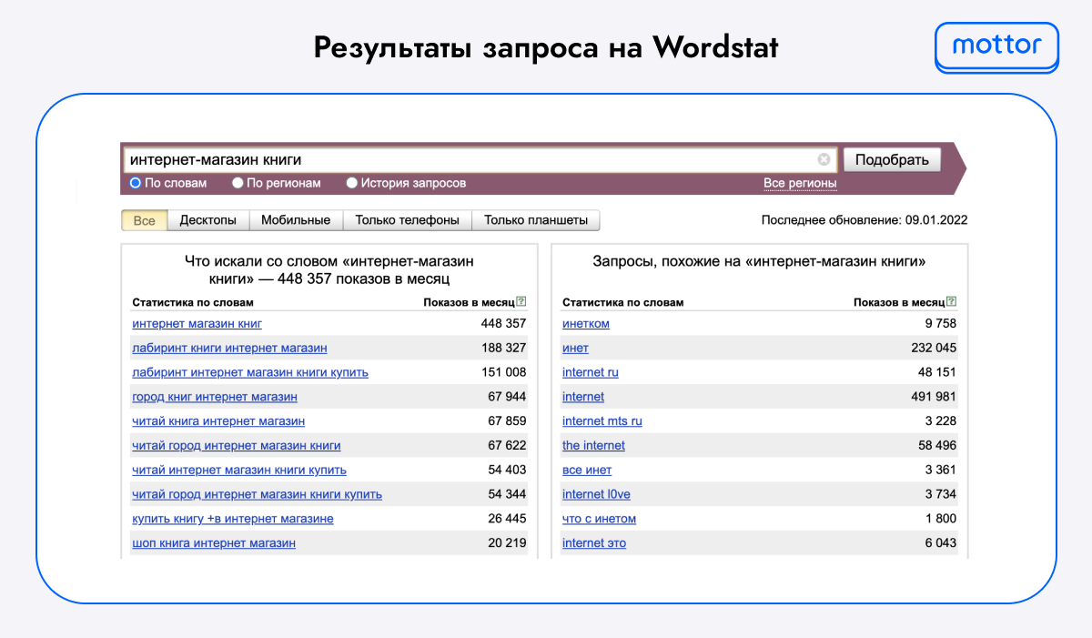Click left column header "Статистика по словам"
The height and width of the screenshot is (638, 1092).
tap(193, 302)
